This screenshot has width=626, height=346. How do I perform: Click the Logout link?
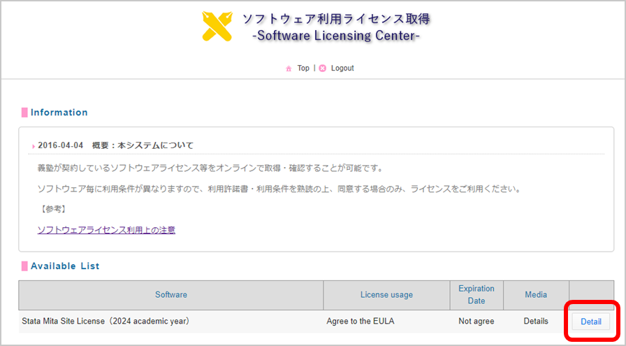(x=342, y=69)
